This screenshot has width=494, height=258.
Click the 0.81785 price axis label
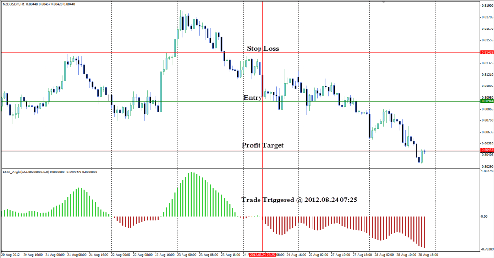(488, 17)
